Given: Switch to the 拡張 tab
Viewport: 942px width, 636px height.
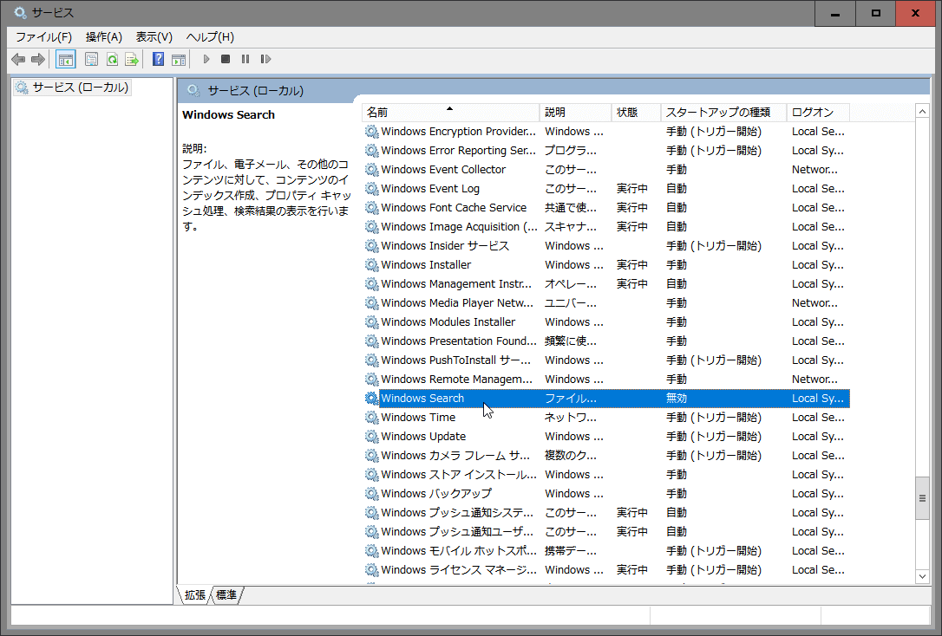Looking at the screenshot, I should tap(194, 595).
